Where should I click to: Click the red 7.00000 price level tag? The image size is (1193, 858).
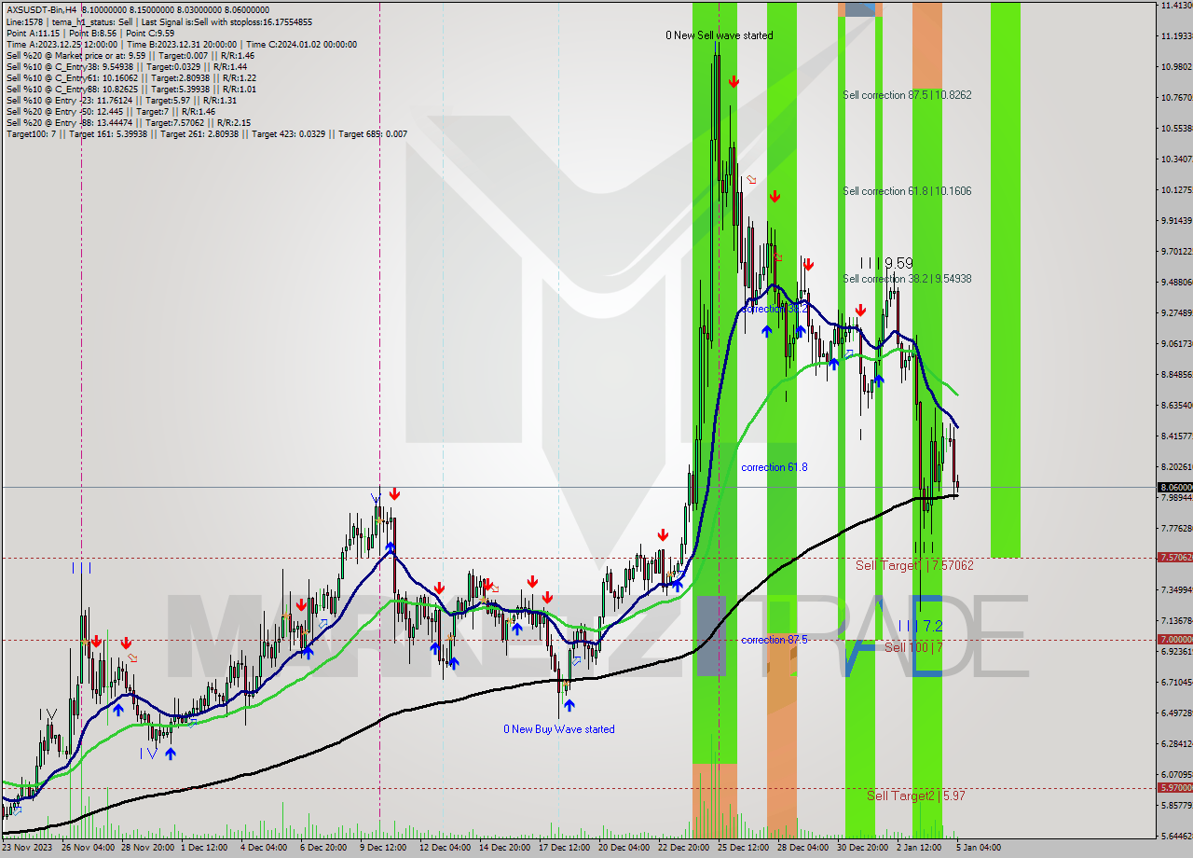tap(1174, 639)
